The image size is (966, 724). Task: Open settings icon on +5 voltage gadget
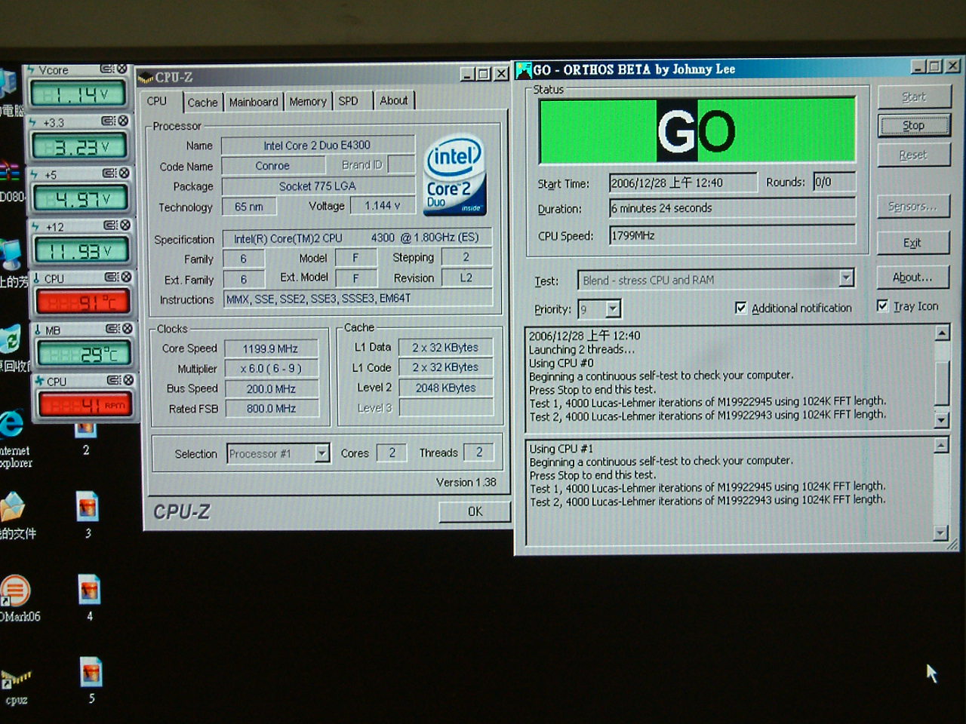coord(110,173)
